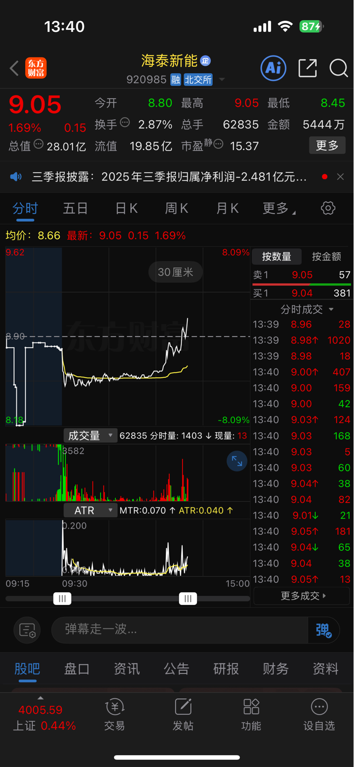The height and width of the screenshot is (767, 354).
Task: Open the Ai assistant icon
Action: point(273,68)
